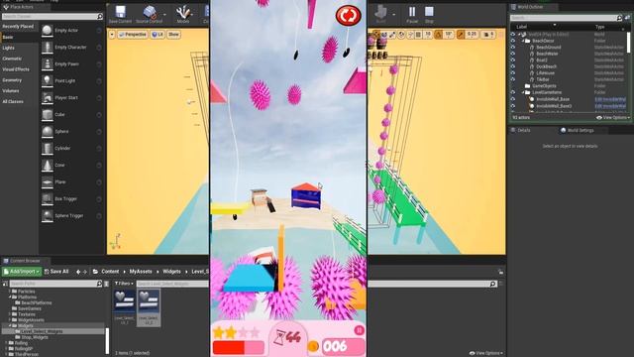Toggle visibility of BeachGround actor
The image size is (634, 357).
point(513,48)
